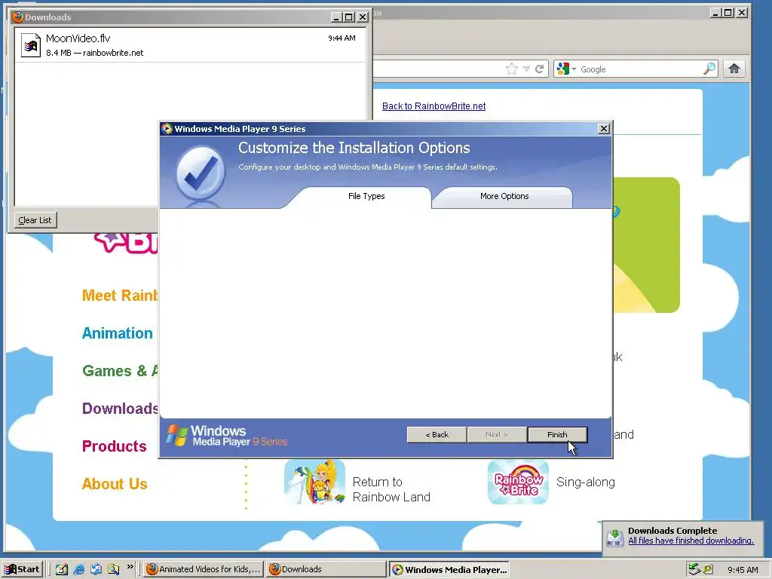The width and height of the screenshot is (772, 579).
Task: Open the URL history dropdown arrow
Action: tap(526, 69)
